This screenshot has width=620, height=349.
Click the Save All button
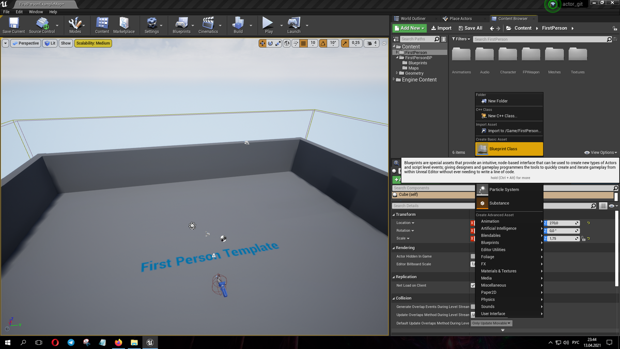pos(470,28)
